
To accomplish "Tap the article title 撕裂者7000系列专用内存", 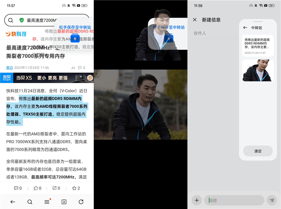I will 35,56.
